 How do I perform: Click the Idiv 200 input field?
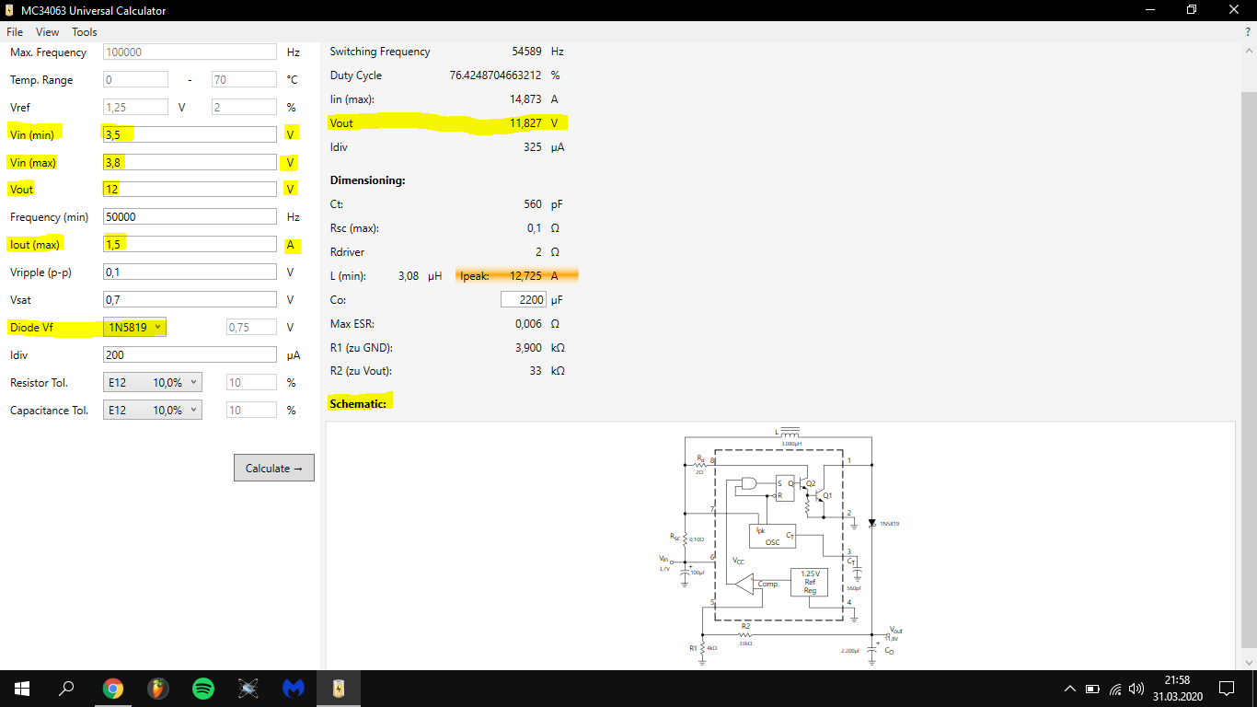pyautogui.click(x=190, y=355)
